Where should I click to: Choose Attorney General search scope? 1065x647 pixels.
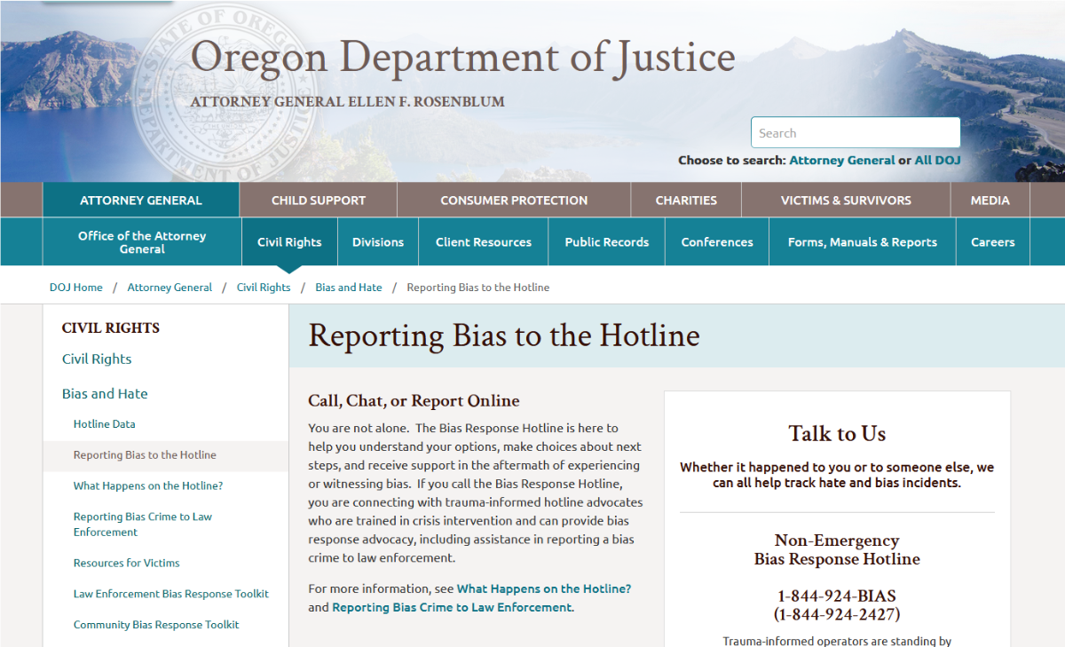pos(842,161)
